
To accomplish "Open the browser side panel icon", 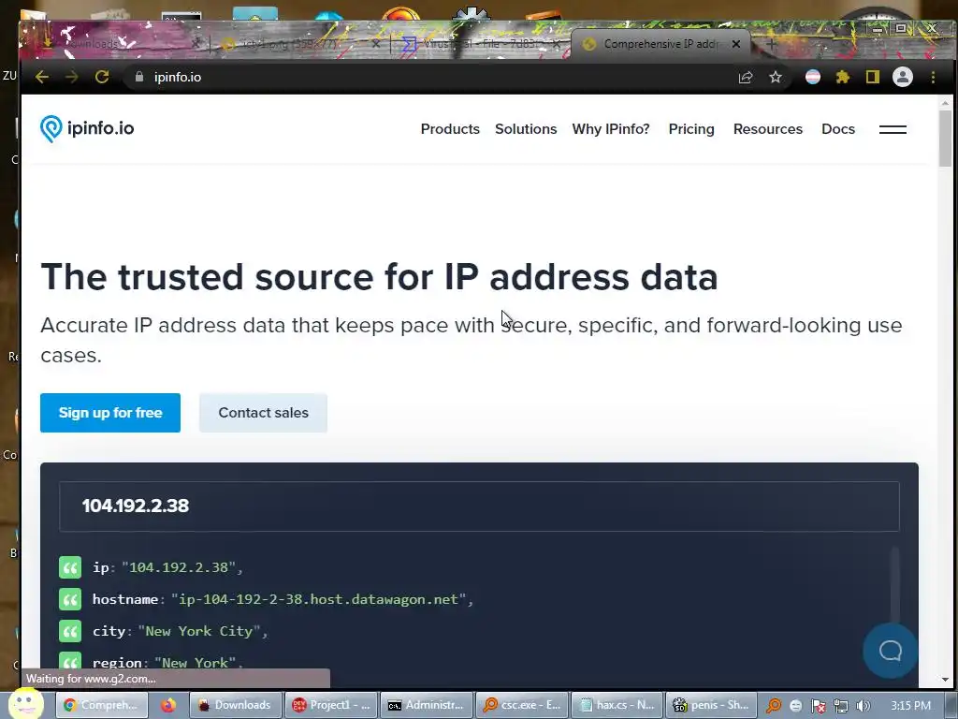I will point(873,77).
